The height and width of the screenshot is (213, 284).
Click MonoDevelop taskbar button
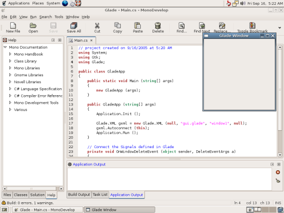(48, 210)
